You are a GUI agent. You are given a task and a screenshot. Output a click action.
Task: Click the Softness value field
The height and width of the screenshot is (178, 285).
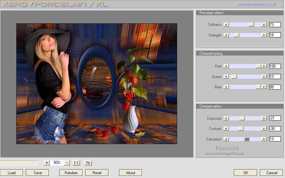click(275, 25)
